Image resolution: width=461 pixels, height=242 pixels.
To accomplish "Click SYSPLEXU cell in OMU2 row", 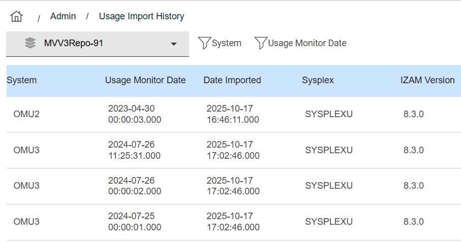I will coord(329,114).
